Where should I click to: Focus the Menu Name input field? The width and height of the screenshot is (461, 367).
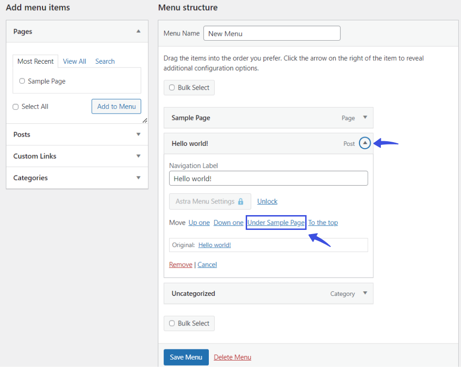tap(272, 33)
